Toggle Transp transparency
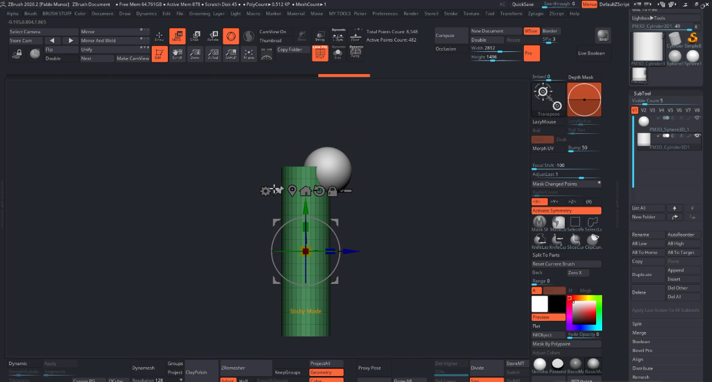This screenshot has width=712, height=382. pos(320,36)
